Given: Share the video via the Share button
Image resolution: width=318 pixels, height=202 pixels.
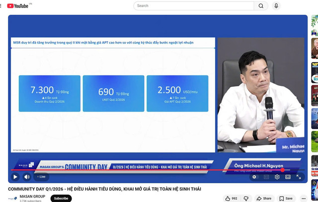Looking at the screenshot, I should [x=264, y=199].
